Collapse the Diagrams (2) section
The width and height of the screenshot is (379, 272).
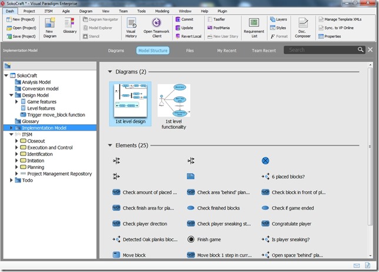click(110, 72)
